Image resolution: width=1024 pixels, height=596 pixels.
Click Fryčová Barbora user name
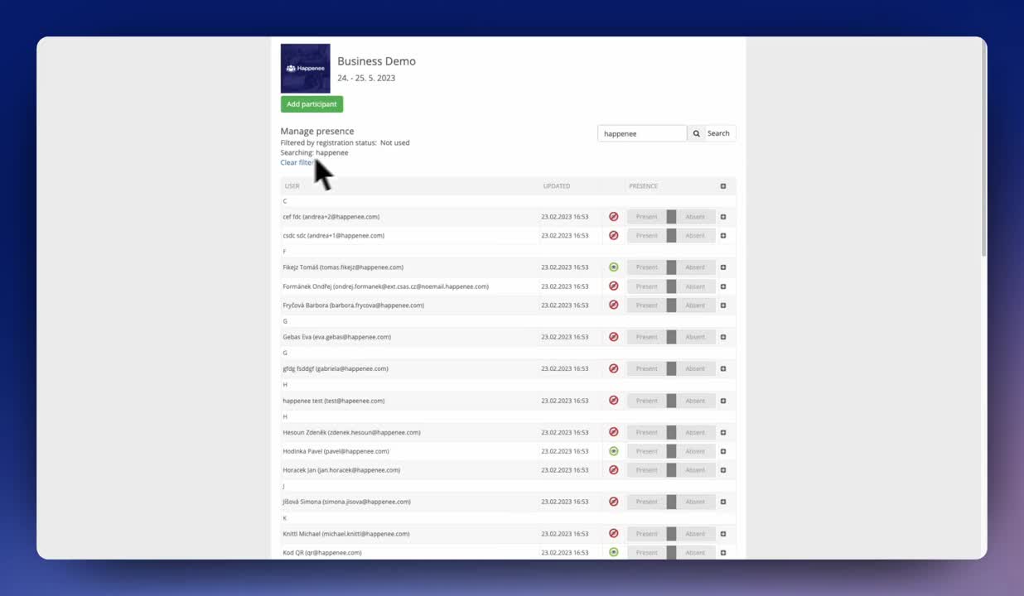(354, 305)
